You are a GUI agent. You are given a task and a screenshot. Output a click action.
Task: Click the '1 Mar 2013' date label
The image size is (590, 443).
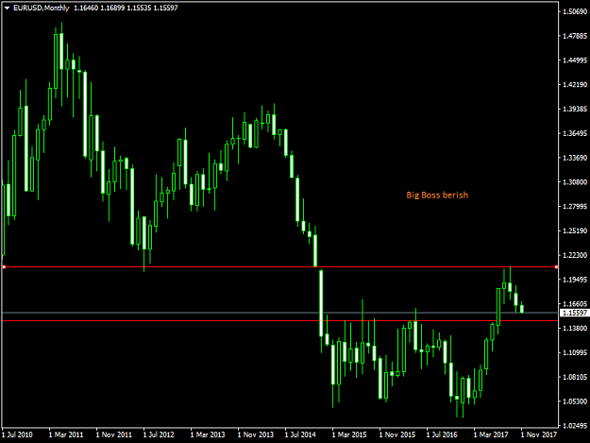point(208,434)
